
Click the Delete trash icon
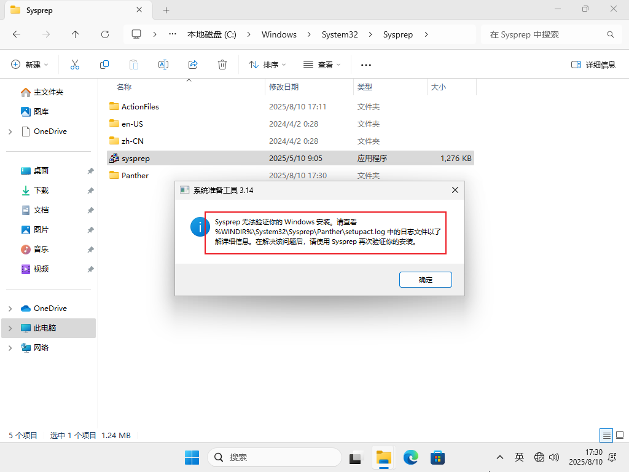point(222,65)
